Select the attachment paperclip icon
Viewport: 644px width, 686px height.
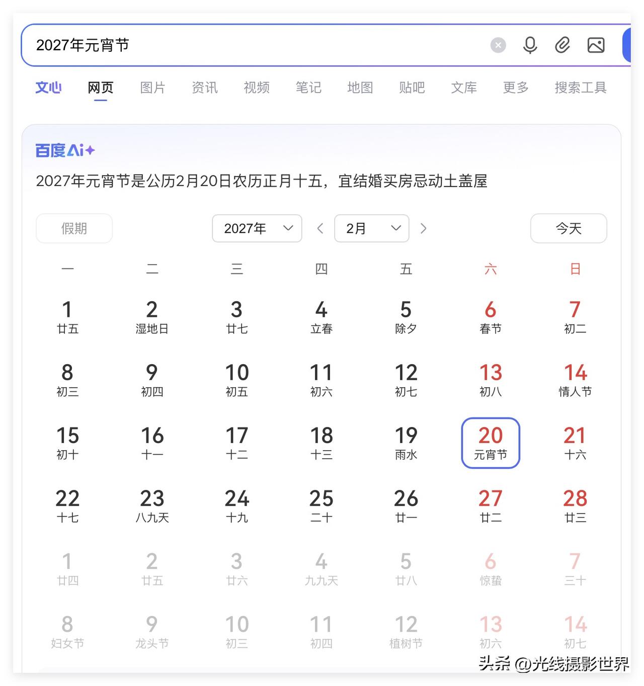pyautogui.click(x=562, y=45)
